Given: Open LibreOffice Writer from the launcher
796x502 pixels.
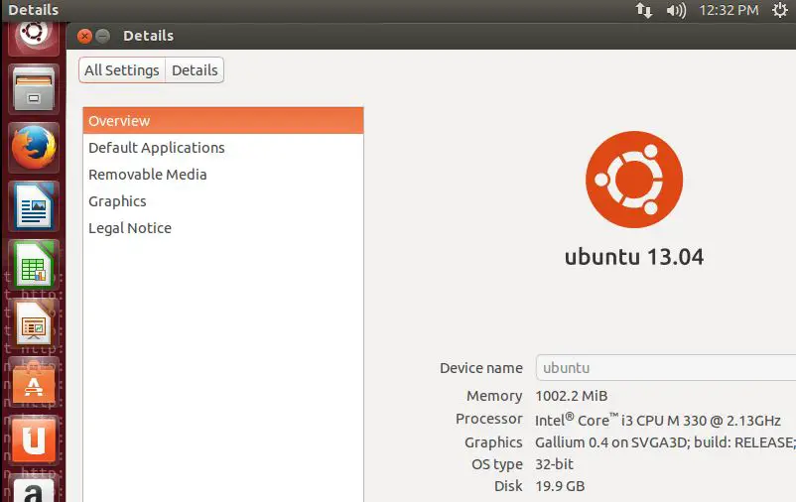Looking at the screenshot, I should (34, 206).
